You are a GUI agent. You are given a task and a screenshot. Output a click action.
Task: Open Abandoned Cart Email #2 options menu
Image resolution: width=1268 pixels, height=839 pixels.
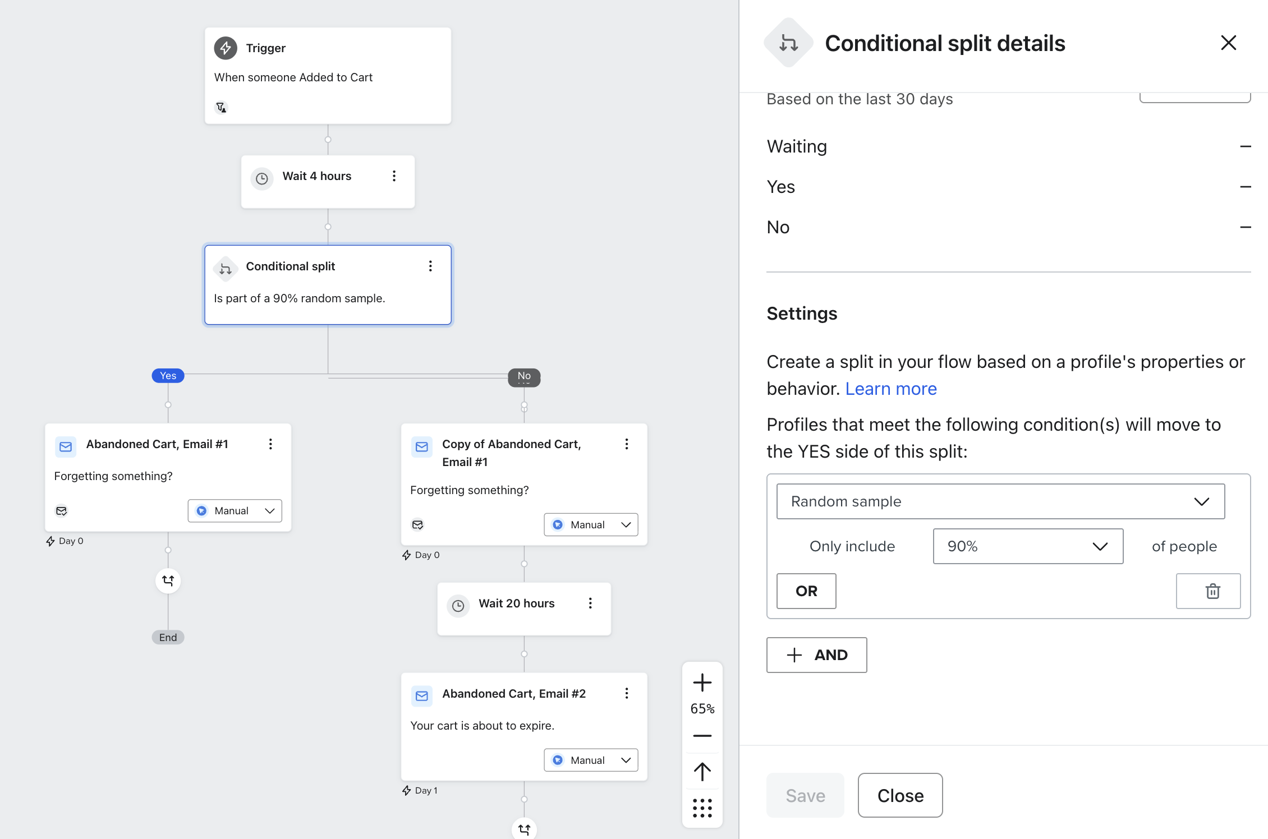tap(627, 694)
